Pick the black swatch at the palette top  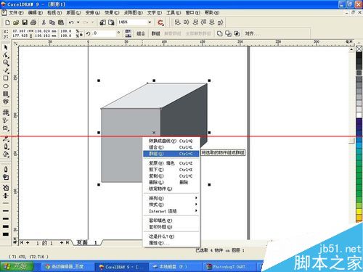click(x=359, y=56)
